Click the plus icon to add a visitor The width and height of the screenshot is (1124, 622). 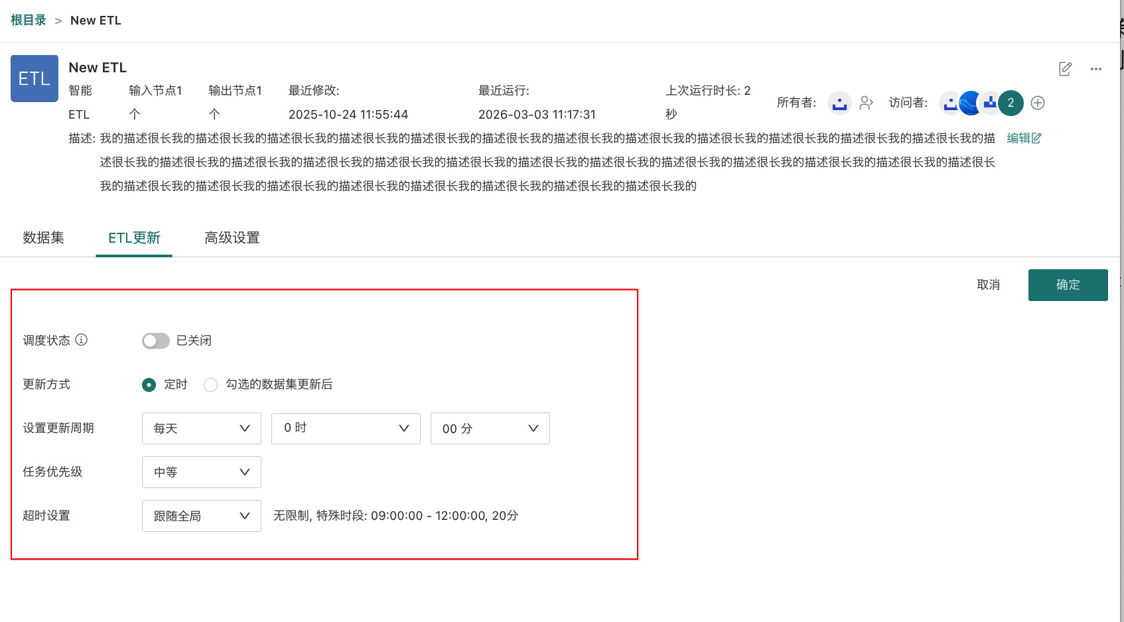tap(1038, 103)
